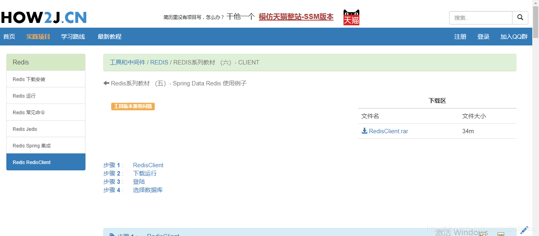Click 登录 in the top navigation
Screen dimensions: 539x236
483,36
